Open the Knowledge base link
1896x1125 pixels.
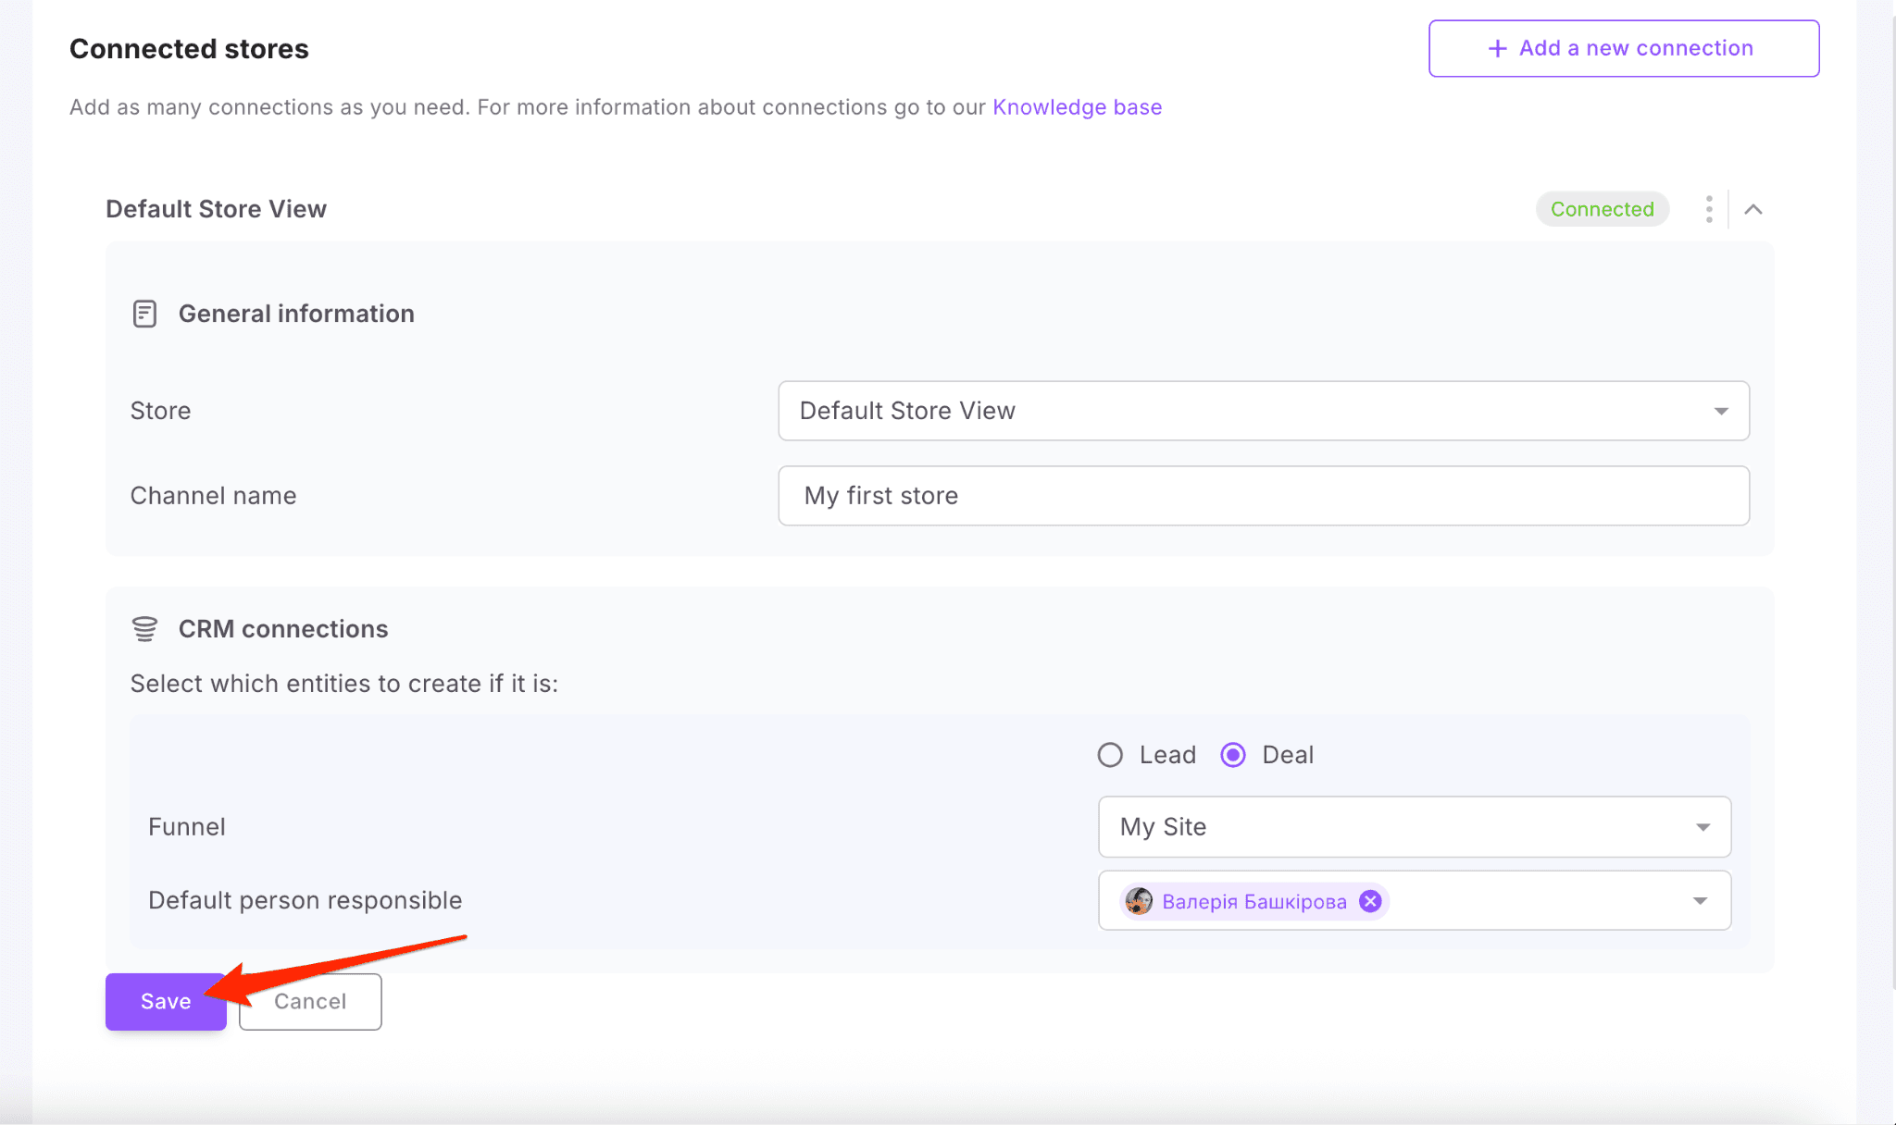tap(1077, 107)
